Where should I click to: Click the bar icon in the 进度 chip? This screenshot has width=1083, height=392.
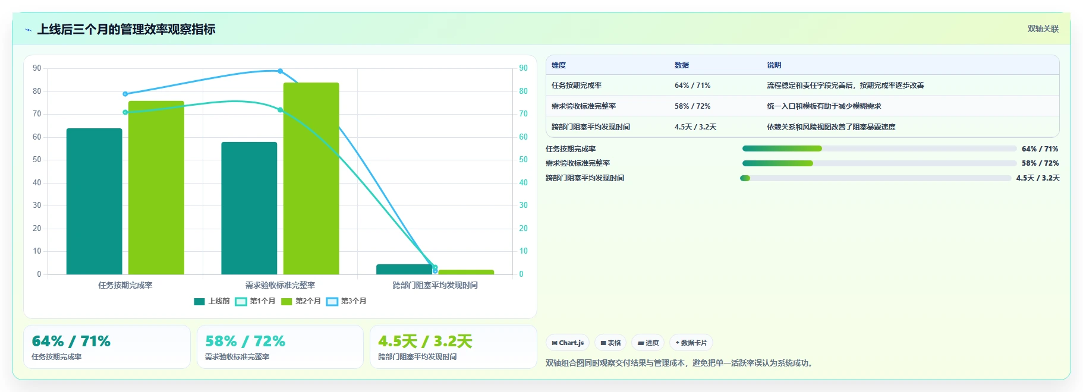pyautogui.click(x=641, y=343)
